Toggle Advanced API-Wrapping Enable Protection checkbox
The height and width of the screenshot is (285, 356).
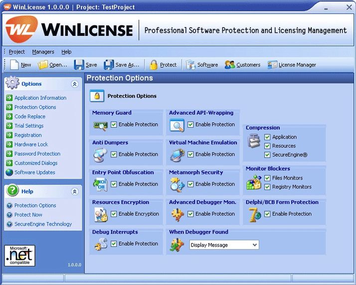coord(190,124)
